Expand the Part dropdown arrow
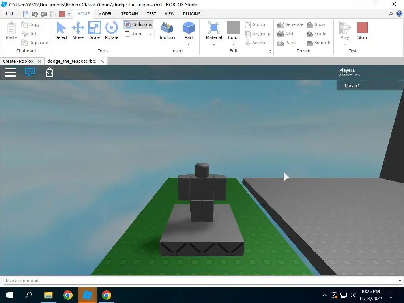The height and width of the screenshot is (303, 404). [189, 44]
